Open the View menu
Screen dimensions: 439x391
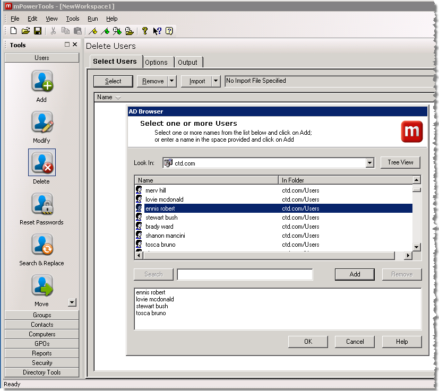pyautogui.click(x=51, y=19)
